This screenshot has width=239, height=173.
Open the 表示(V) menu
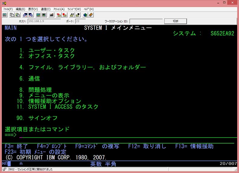pyautogui.click(x=33, y=9)
